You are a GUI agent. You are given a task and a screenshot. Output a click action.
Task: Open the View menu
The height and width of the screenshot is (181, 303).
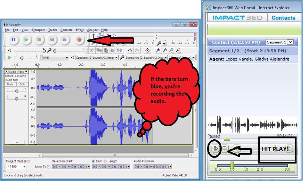[25, 30]
